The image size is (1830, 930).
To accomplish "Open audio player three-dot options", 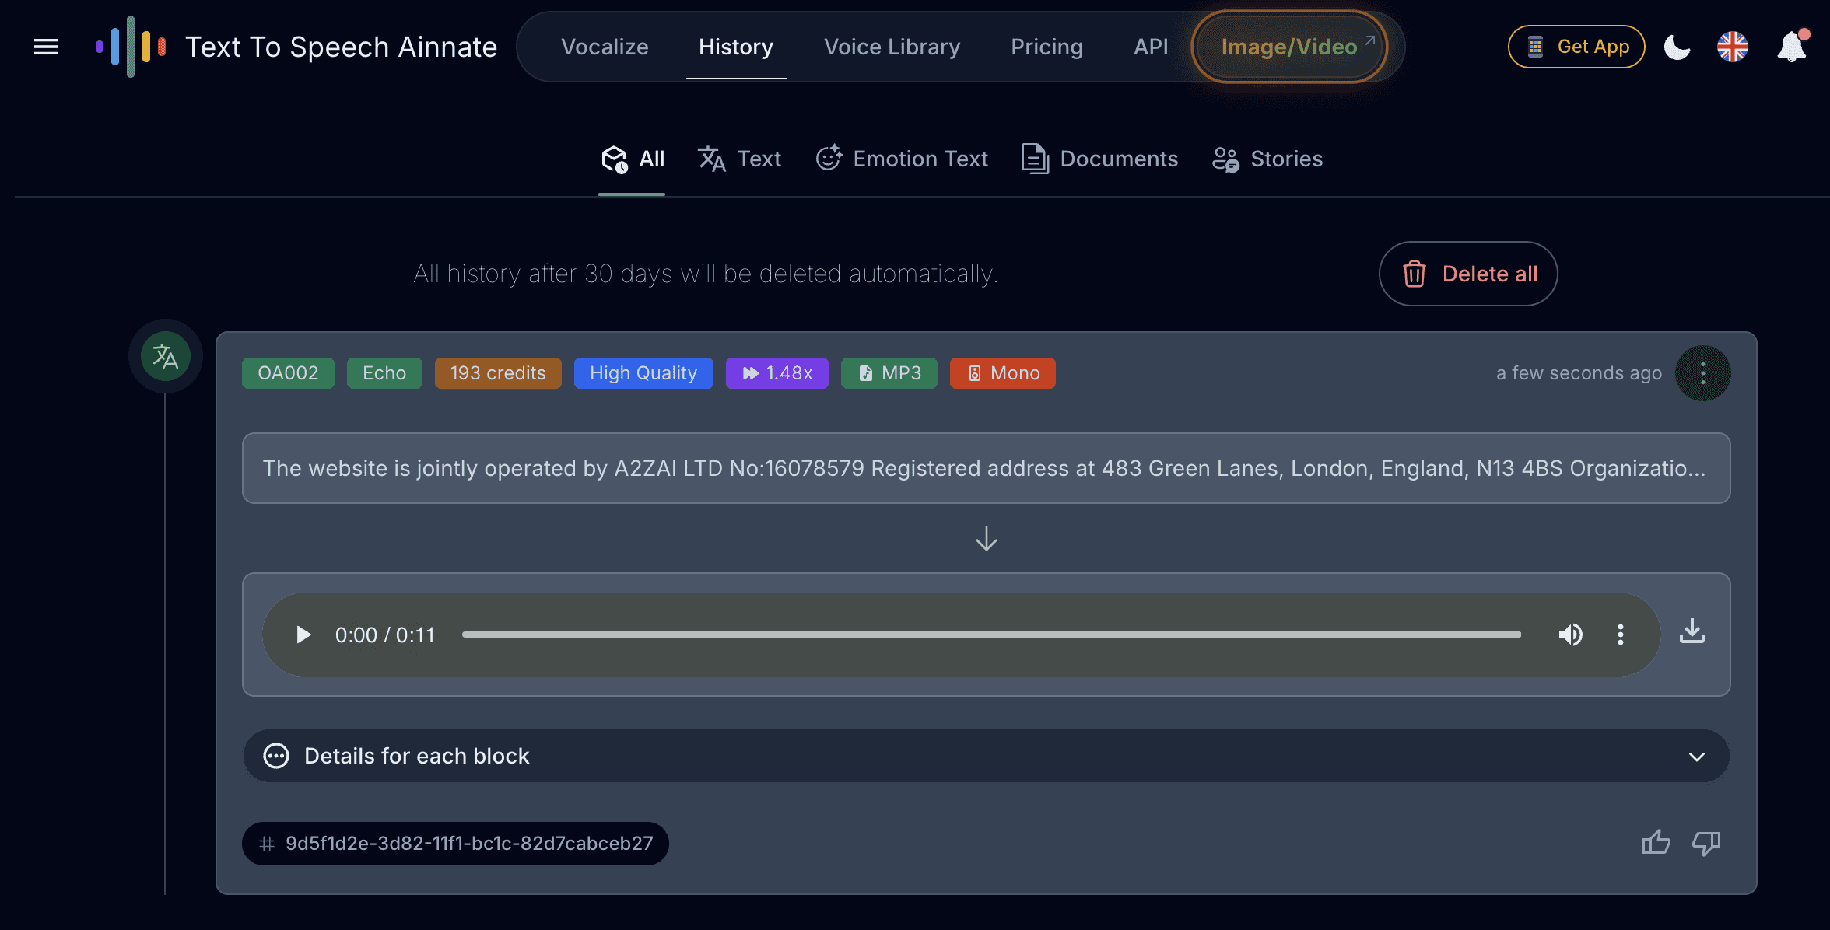I will (1620, 635).
